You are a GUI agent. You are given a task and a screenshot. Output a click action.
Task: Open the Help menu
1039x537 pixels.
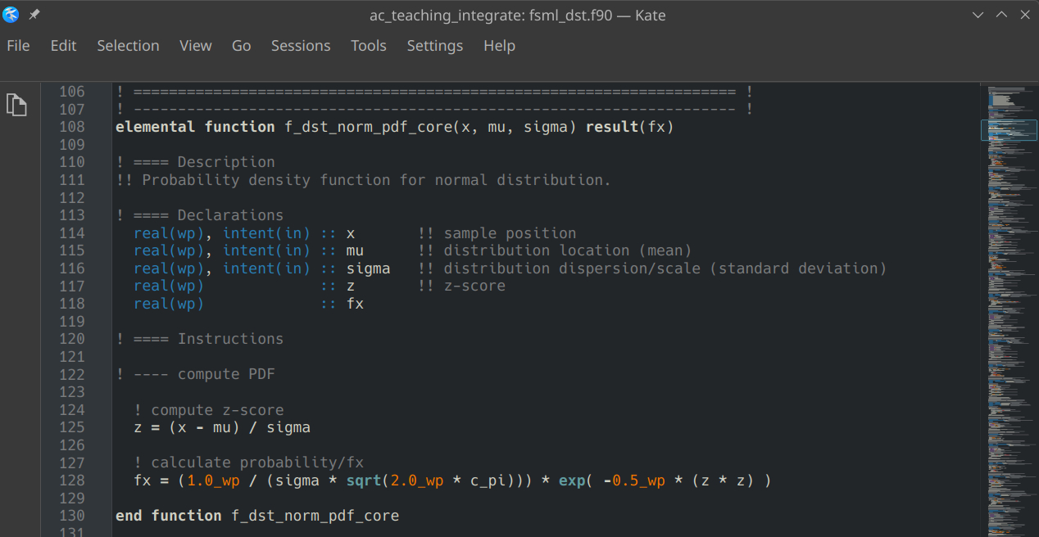point(500,46)
